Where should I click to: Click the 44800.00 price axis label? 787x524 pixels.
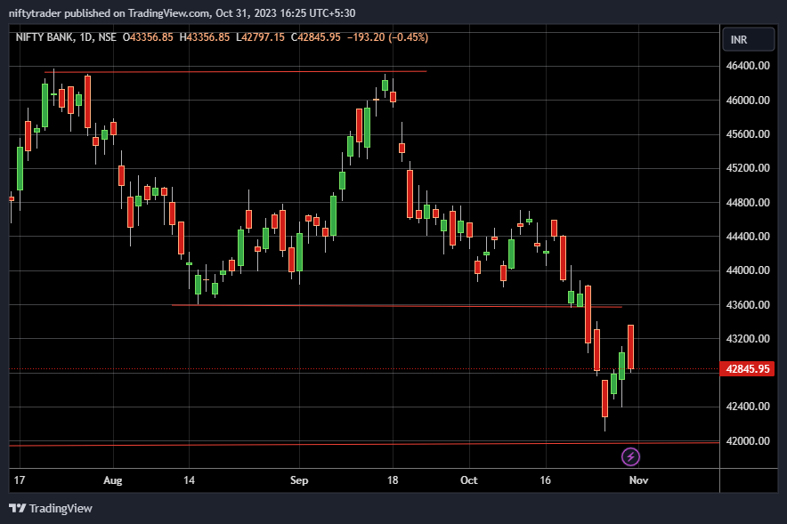(747, 203)
